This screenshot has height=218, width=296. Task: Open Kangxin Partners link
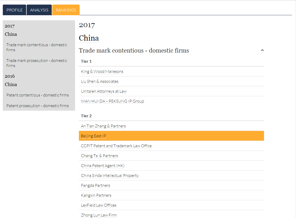(x=96, y=195)
